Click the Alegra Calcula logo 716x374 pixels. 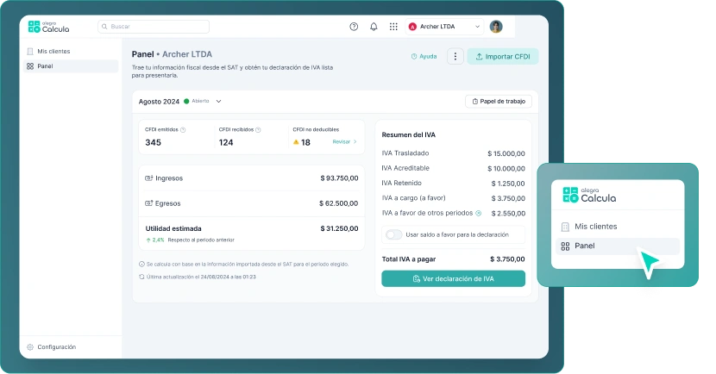[48, 27]
